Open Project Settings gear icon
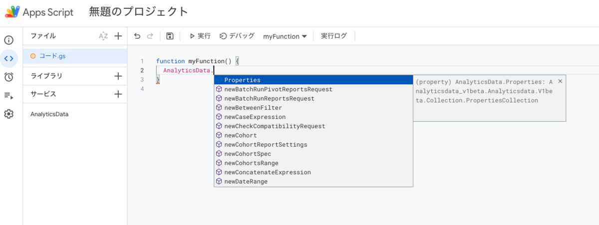Screen dimensions: 599x225 (8, 114)
